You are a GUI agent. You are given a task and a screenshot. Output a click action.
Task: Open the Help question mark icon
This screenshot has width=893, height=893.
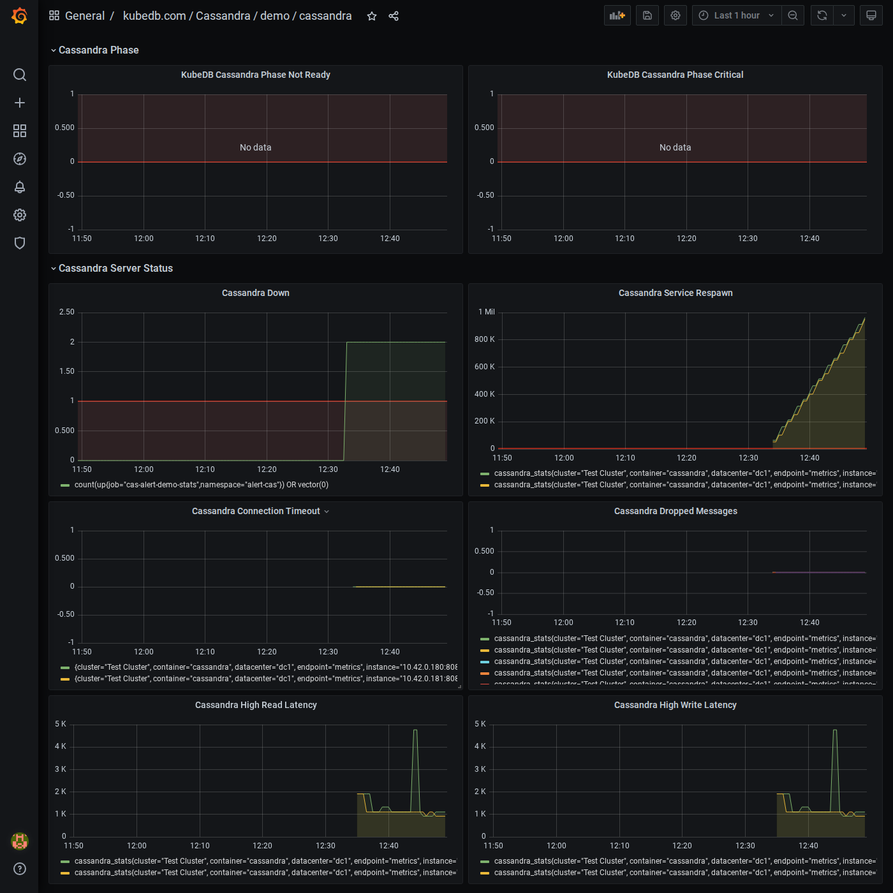pyautogui.click(x=20, y=869)
